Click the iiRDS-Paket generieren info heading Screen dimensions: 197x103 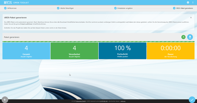click(x=15, y=18)
